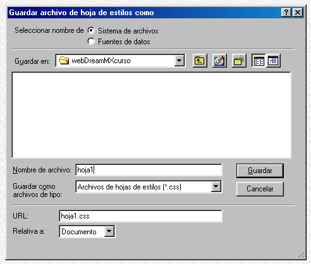Open the desktop view icon

click(219, 61)
